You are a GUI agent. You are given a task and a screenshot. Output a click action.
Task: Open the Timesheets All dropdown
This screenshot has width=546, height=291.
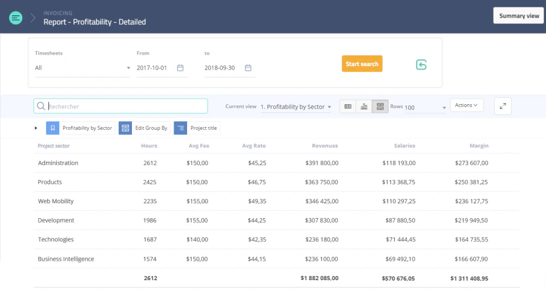(x=82, y=68)
